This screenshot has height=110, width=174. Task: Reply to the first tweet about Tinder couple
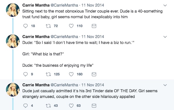point(26,26)
